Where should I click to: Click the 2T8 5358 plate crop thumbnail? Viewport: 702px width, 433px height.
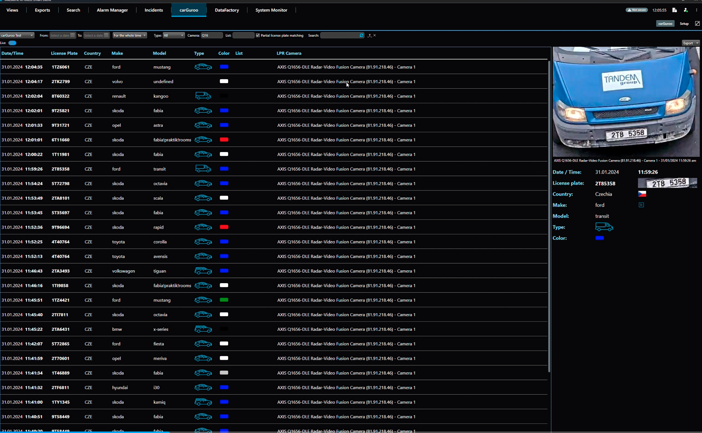coord(668,183)
